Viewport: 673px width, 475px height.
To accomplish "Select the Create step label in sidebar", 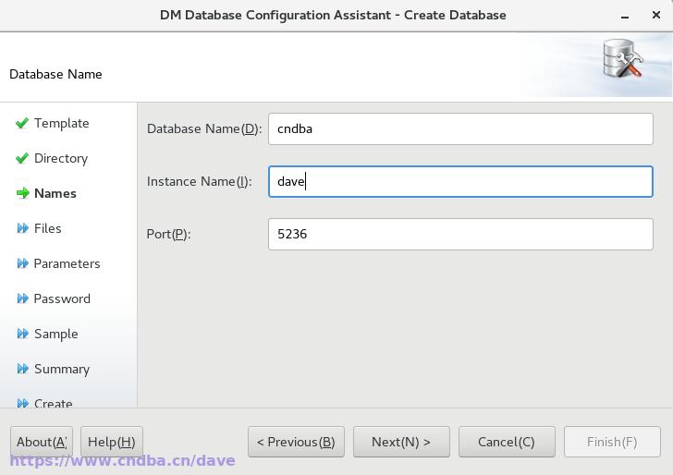I will coord(54,403).
